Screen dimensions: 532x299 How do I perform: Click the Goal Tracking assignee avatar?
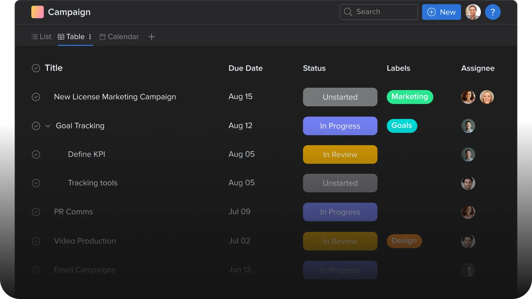click(x=468, y=126)
